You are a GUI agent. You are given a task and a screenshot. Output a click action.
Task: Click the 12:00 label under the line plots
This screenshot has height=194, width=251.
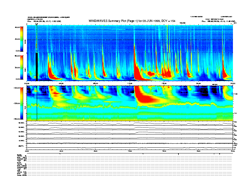130,151
